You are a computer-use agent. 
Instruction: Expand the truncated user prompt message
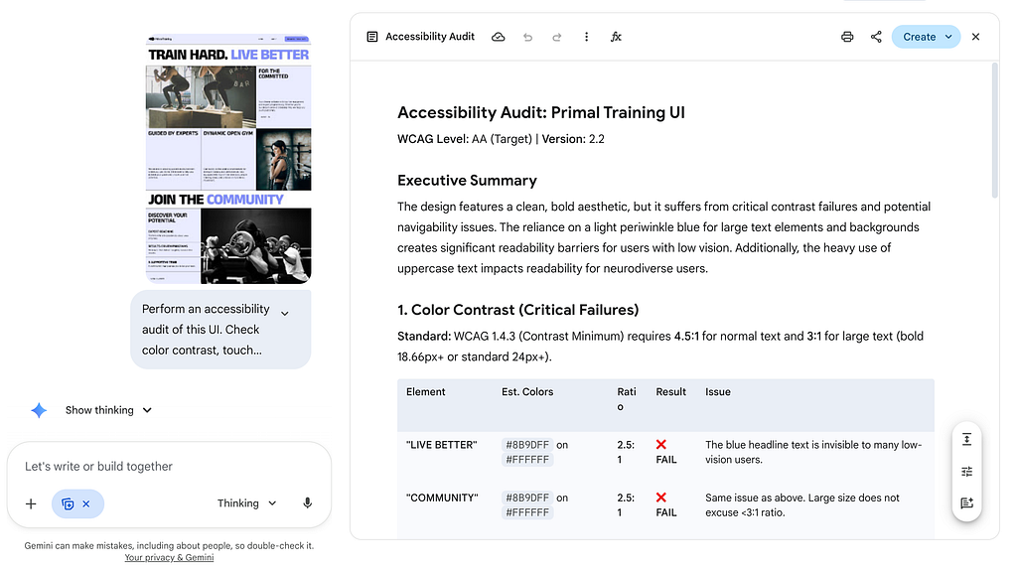285,314
